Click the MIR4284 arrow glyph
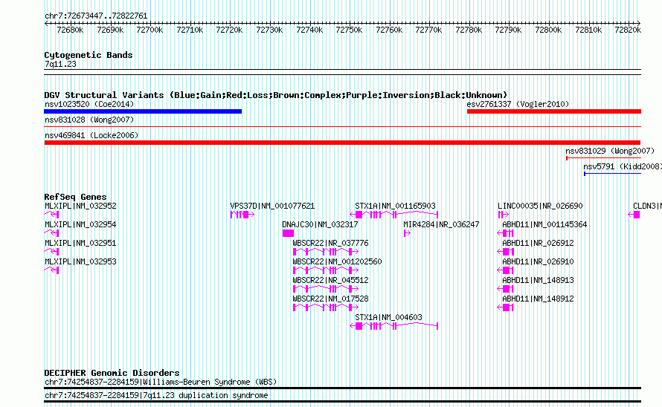The width and height of the screenshot is (662, 407). (x=407, y=233)
